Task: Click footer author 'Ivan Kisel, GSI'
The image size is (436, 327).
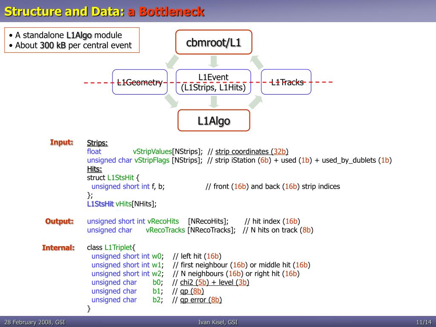Action: 218,322
